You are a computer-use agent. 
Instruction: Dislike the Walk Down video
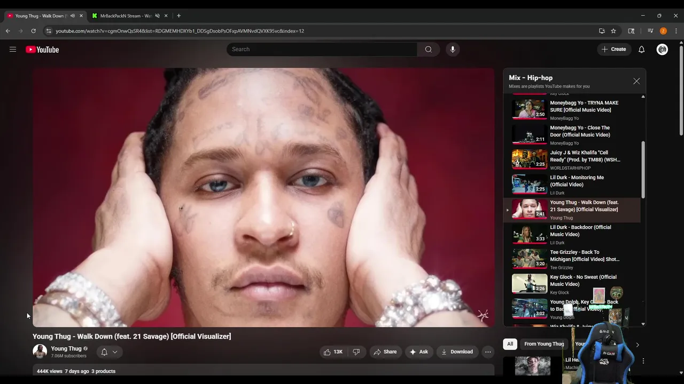pyautogui.click(x=356, y=352)
